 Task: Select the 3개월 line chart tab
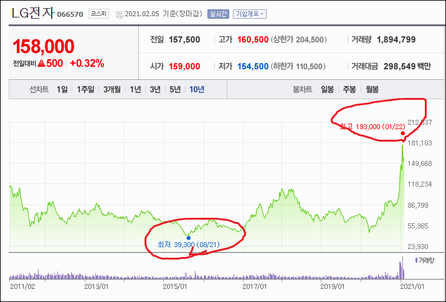[x=111, y=89]
